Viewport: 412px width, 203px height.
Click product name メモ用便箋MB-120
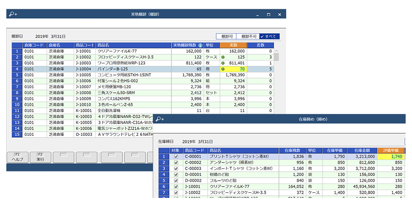(114, 87)
